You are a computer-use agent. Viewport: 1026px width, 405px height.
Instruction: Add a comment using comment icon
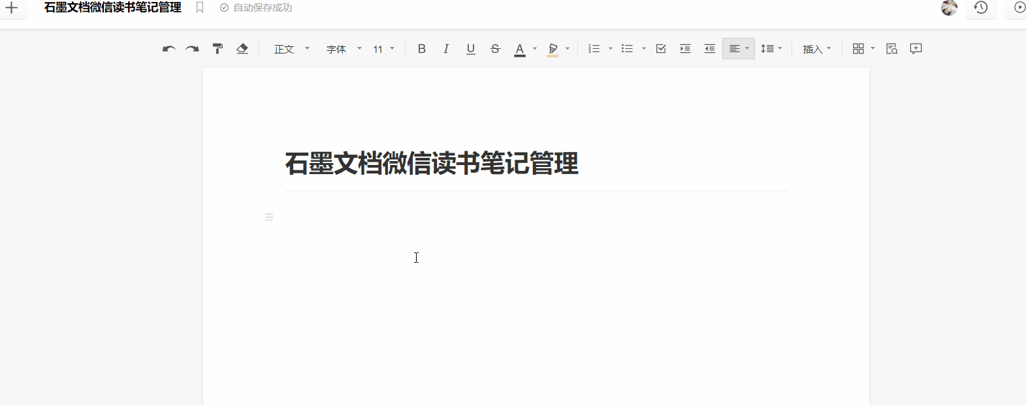(x=916, y=49)
